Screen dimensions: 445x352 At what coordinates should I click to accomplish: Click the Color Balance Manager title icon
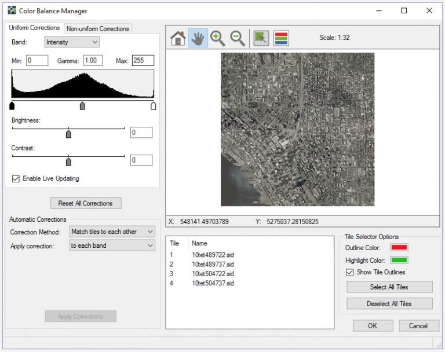tap(12, 10)
